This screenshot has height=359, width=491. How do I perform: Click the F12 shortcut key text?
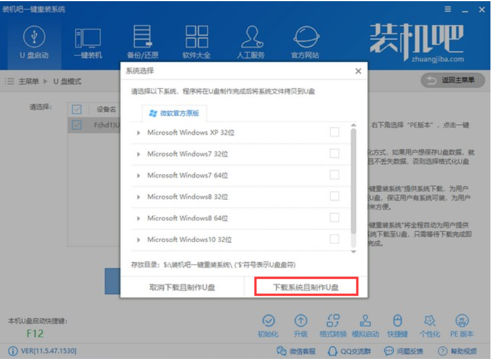click(x=35, y=334)
